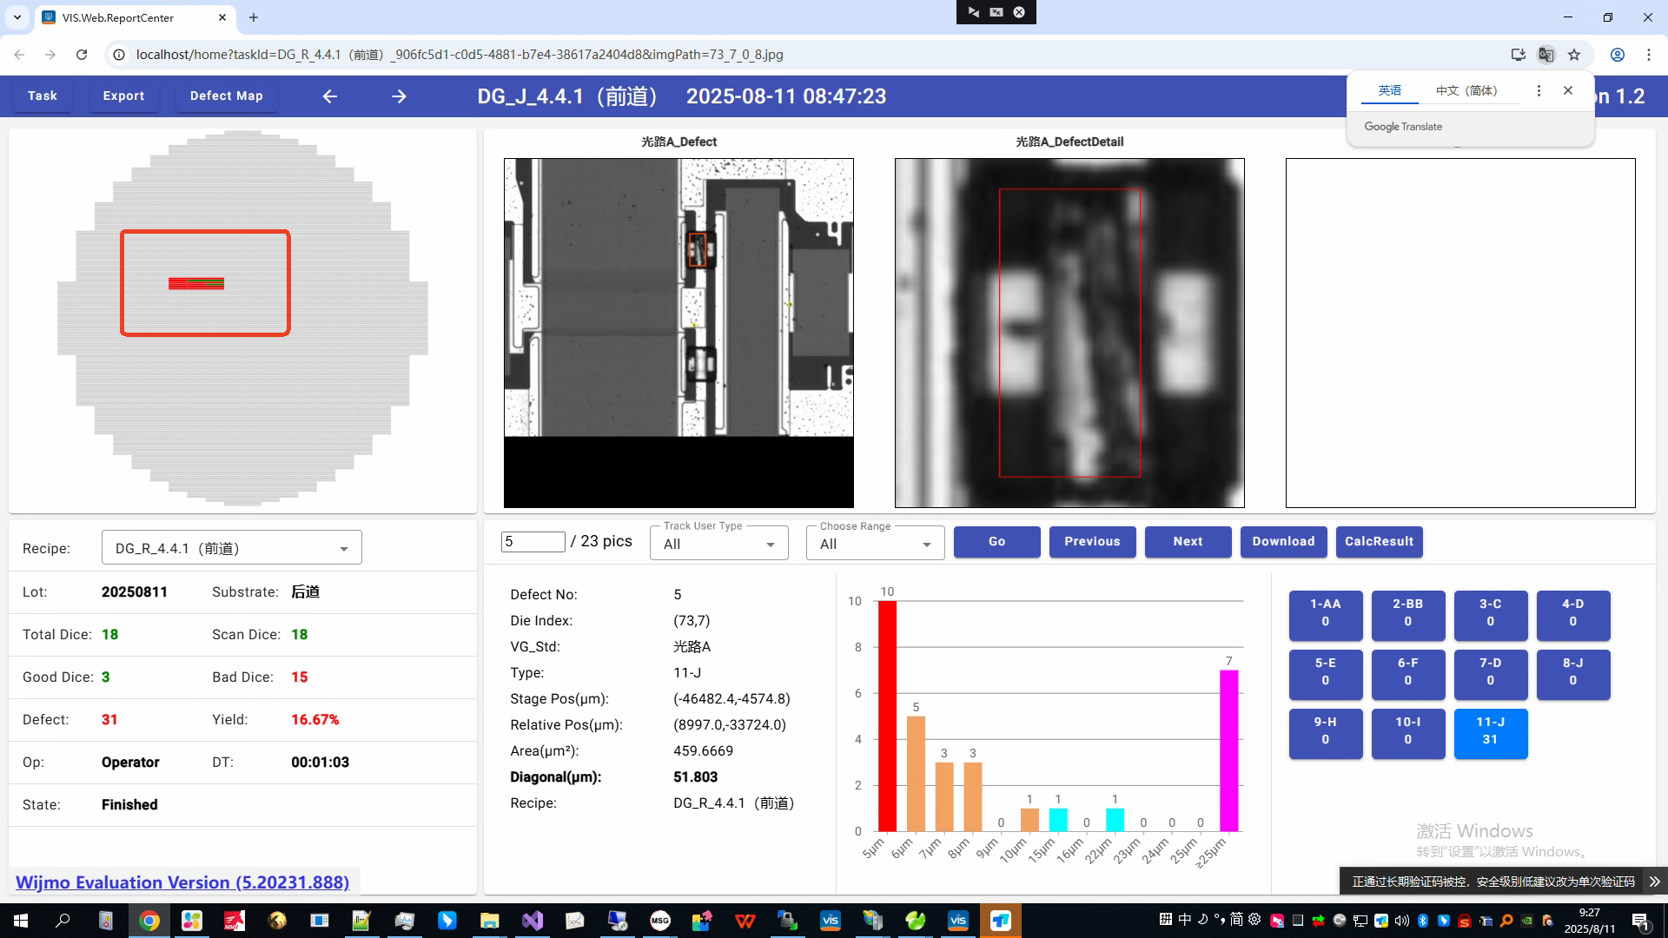The image size is (1668, 938).
Task: Open the Track User Type dropdown
Action: point(719,545)
